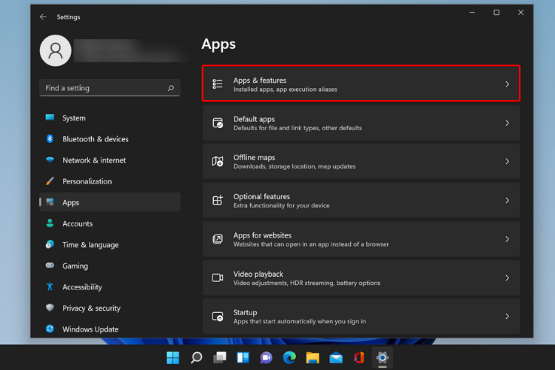Expand Apps & features with chevron
The height and width of the screenshot is (370, 555).
(507, 84)
